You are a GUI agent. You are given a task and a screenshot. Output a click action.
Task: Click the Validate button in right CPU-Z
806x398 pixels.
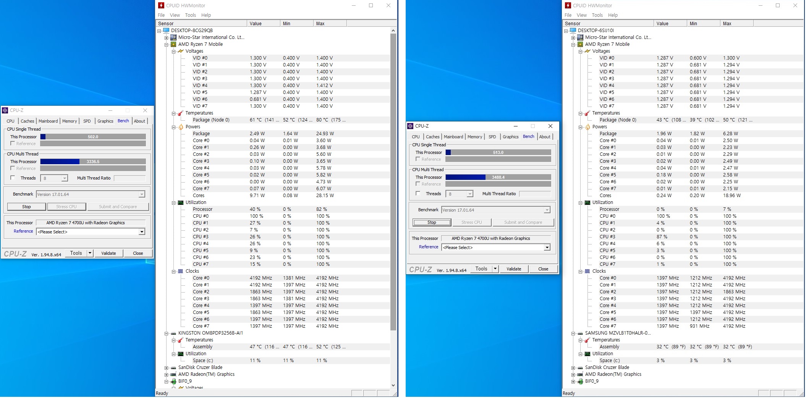(x=514, y=269)
